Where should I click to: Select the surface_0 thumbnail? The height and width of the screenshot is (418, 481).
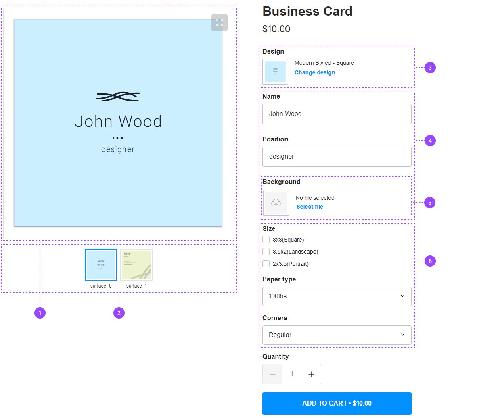pyautogui.click(x=101, y=265)
